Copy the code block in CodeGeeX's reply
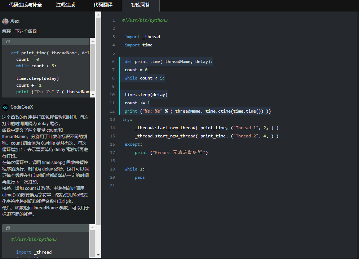 coord(8,228)
